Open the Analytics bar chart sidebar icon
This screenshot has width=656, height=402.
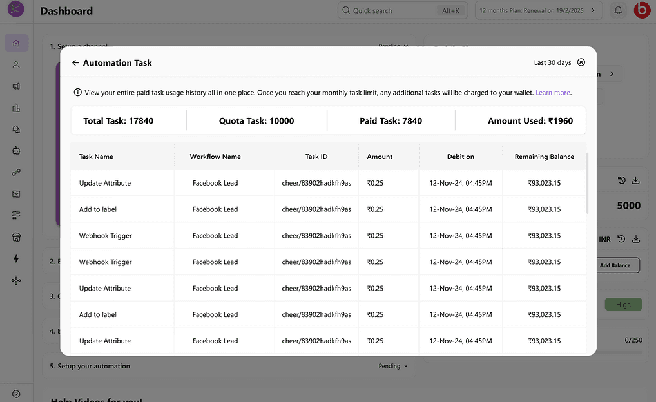tap(16, 108)
